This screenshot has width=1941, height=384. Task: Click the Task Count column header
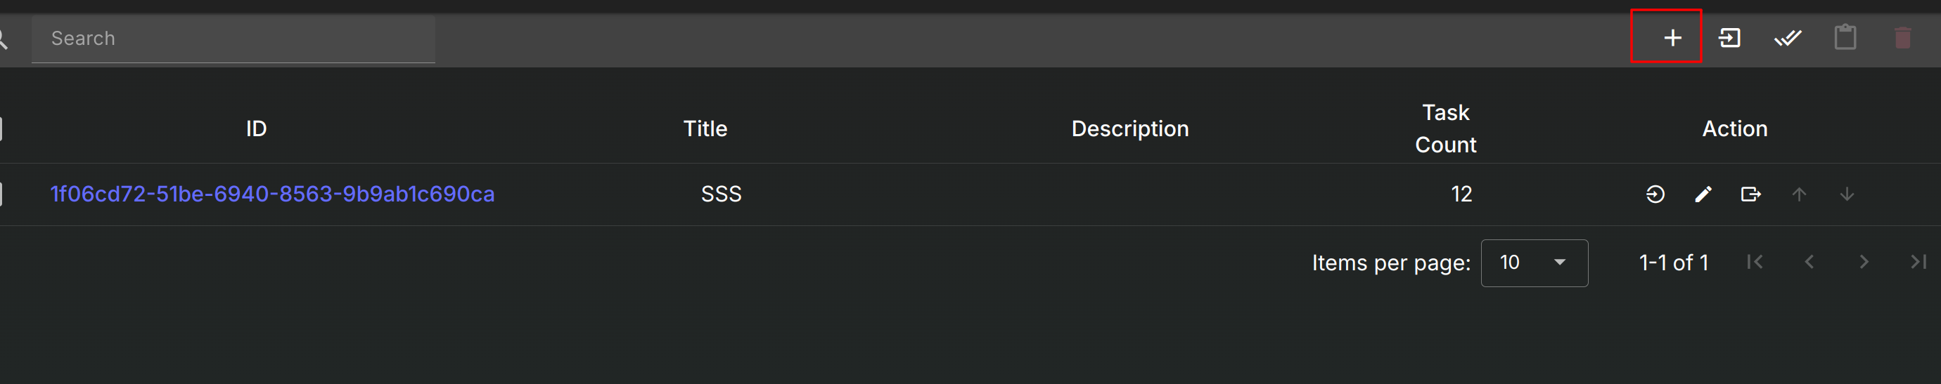pos(1445,128)
